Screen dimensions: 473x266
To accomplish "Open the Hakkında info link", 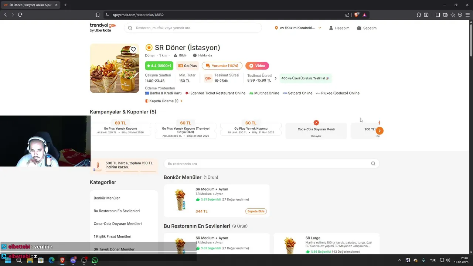I will click(x=203, y=55).
